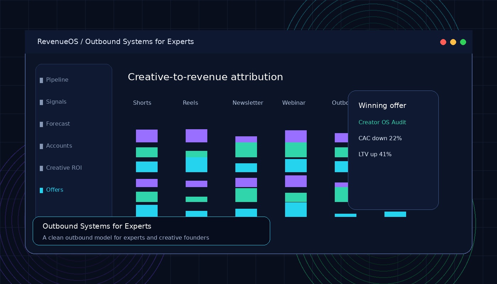This screenshot has width=497, height=284.
Task: Click the "Shorts" column label
Action: pos(142,103)
